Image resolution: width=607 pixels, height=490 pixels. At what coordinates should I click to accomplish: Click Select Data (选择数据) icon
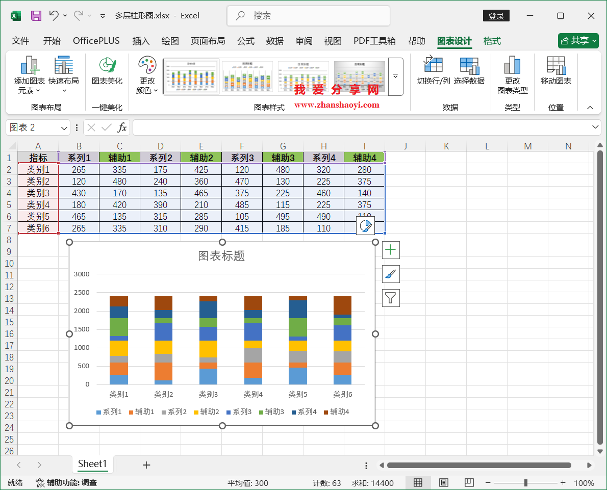tap(469, 71)
